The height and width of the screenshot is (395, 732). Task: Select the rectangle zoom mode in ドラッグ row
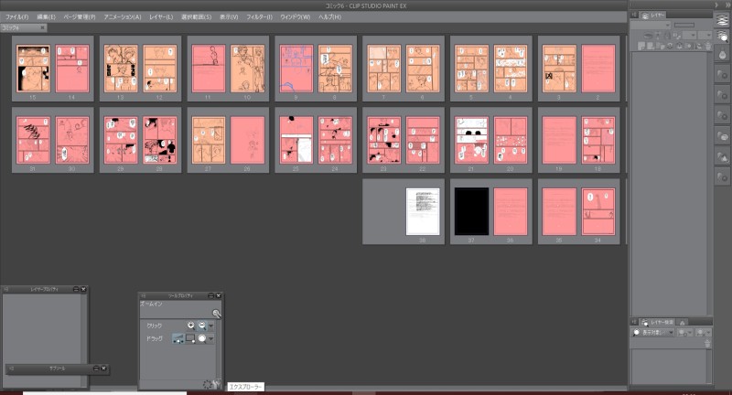coord(190,338)
